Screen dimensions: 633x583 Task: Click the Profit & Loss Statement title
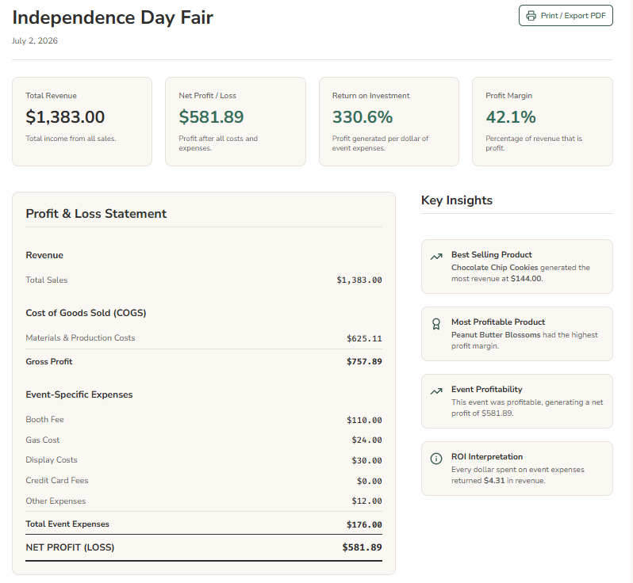point(96,214)
